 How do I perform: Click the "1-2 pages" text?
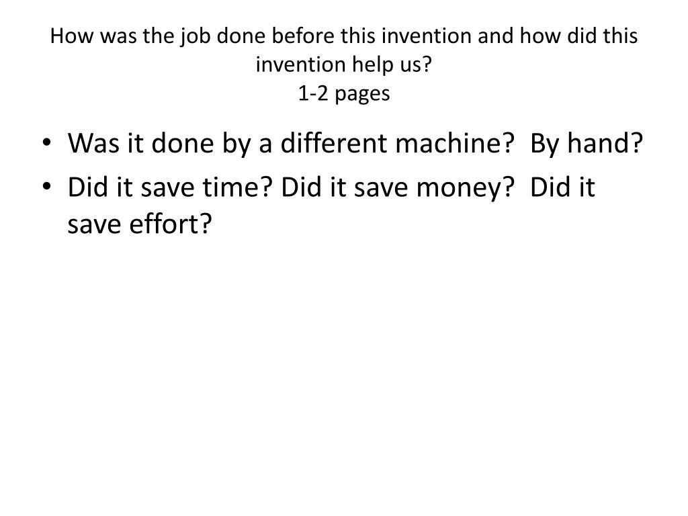pyautogui.click(x=343, y=93)
